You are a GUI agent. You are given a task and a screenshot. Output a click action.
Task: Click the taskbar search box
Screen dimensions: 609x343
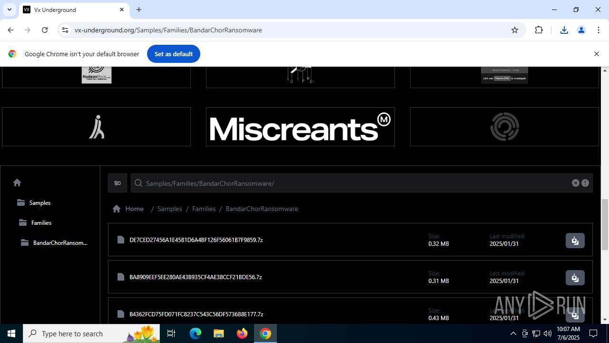click(x=92, y=333)
